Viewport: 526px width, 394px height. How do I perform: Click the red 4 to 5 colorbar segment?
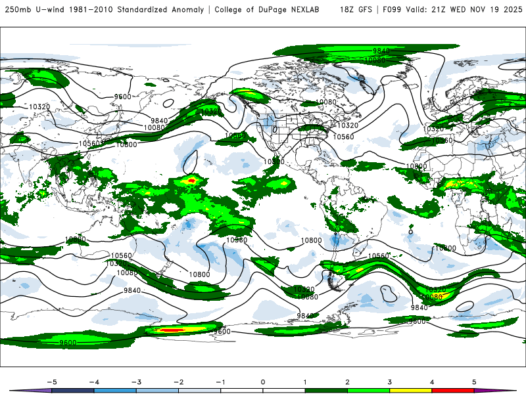tap(453, 391)
